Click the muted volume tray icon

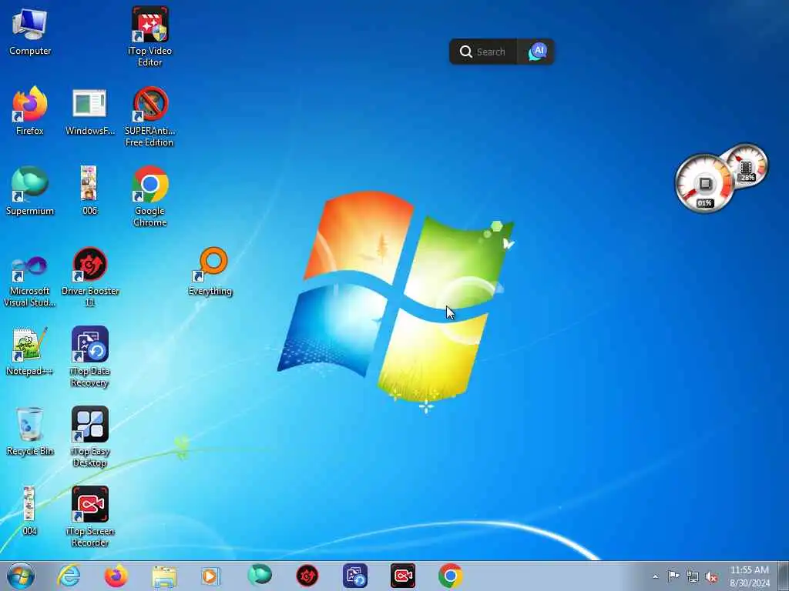coord(711,577)
